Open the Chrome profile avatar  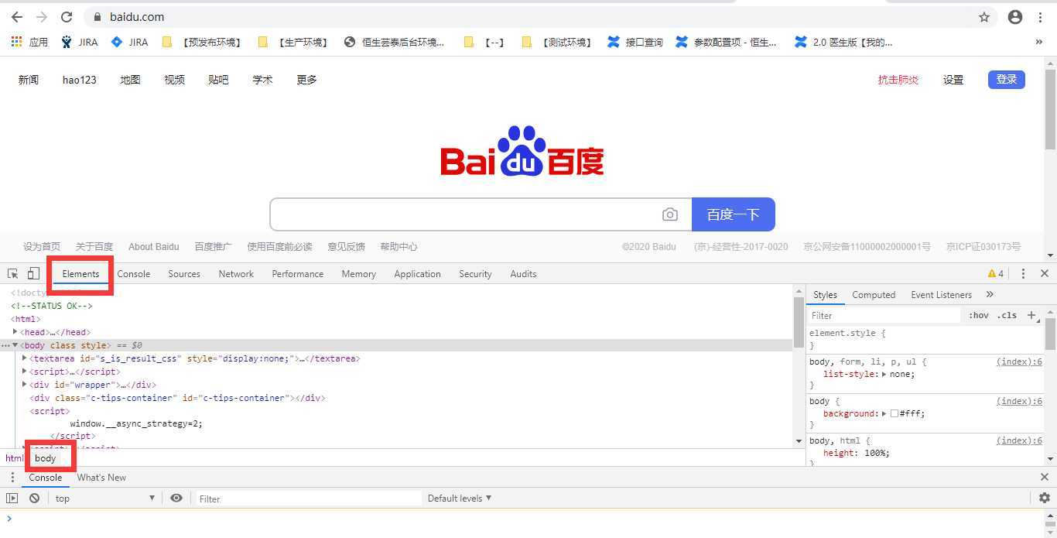click(1015, 17)
